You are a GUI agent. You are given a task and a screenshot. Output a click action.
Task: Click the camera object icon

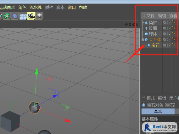point(31,16)
